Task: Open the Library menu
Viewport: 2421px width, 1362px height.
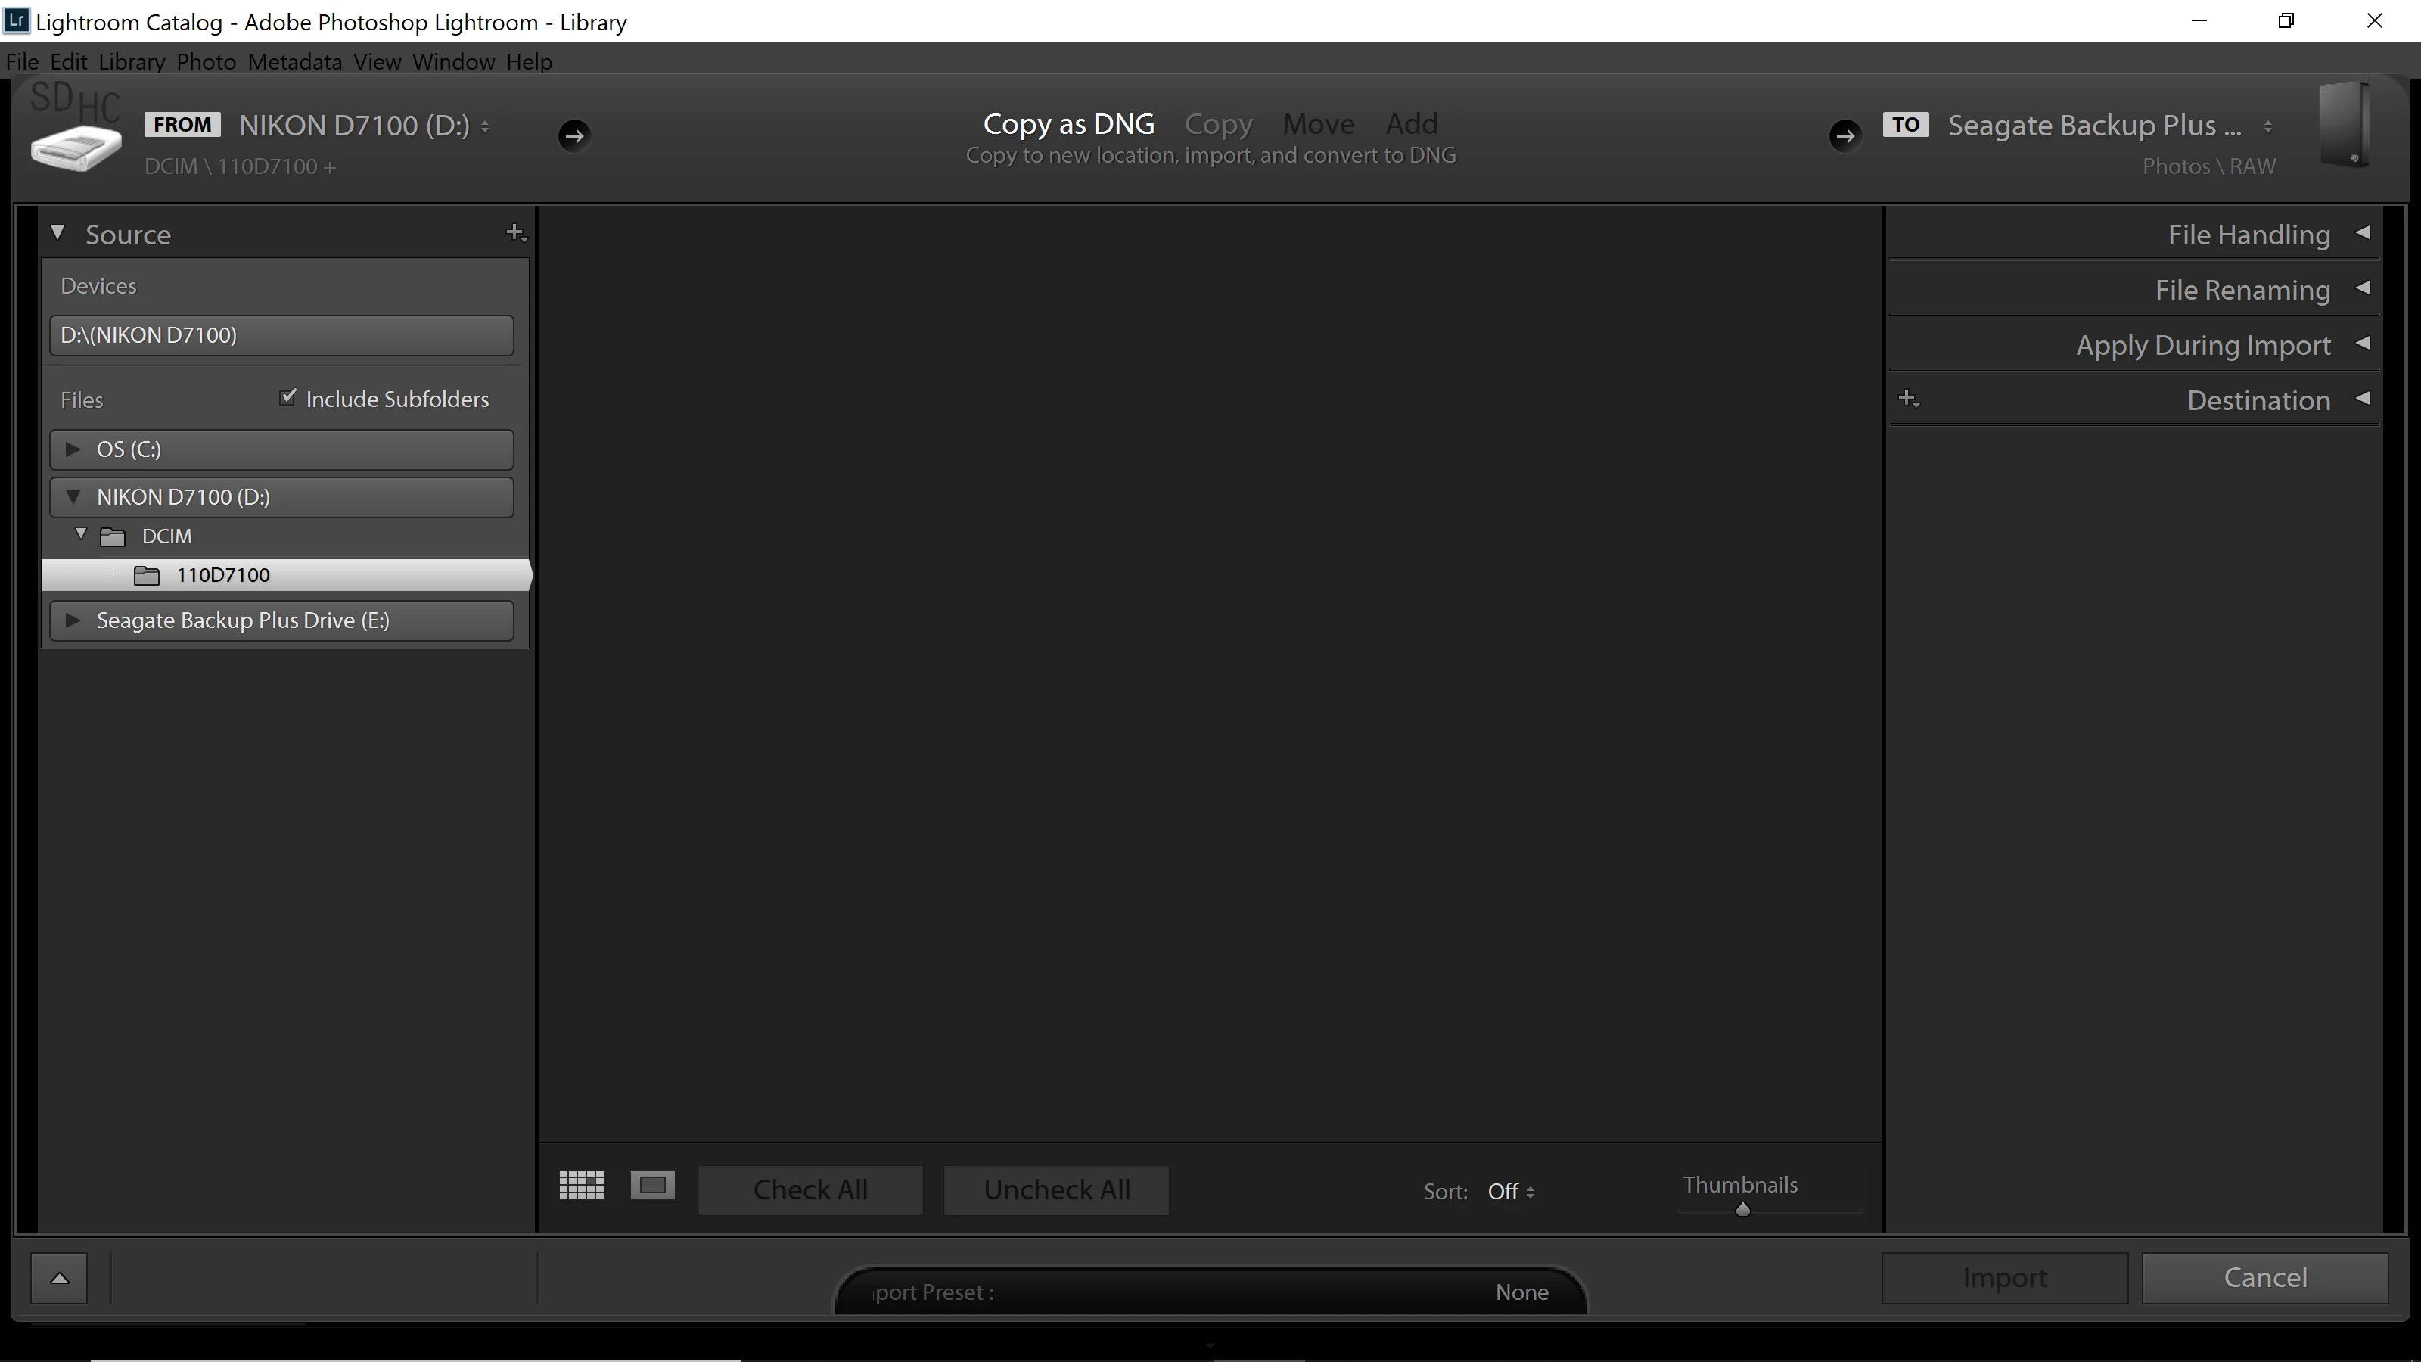Action: coord(132,62)
